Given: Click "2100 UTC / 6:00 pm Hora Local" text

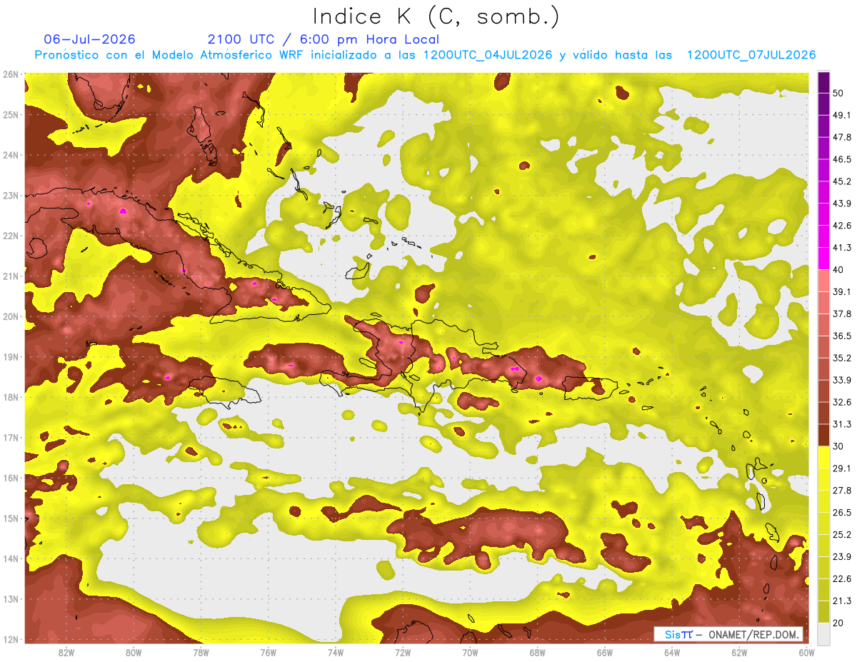Looking at the screenshot, I should (323, 39).
